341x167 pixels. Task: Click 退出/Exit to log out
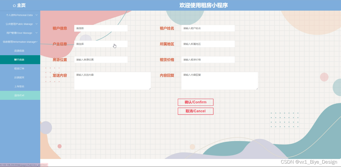pos(20,95)
